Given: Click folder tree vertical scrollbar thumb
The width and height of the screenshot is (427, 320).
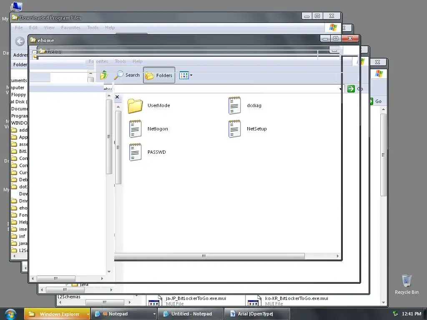Looking at the screenshot, I should pos(109,137).
